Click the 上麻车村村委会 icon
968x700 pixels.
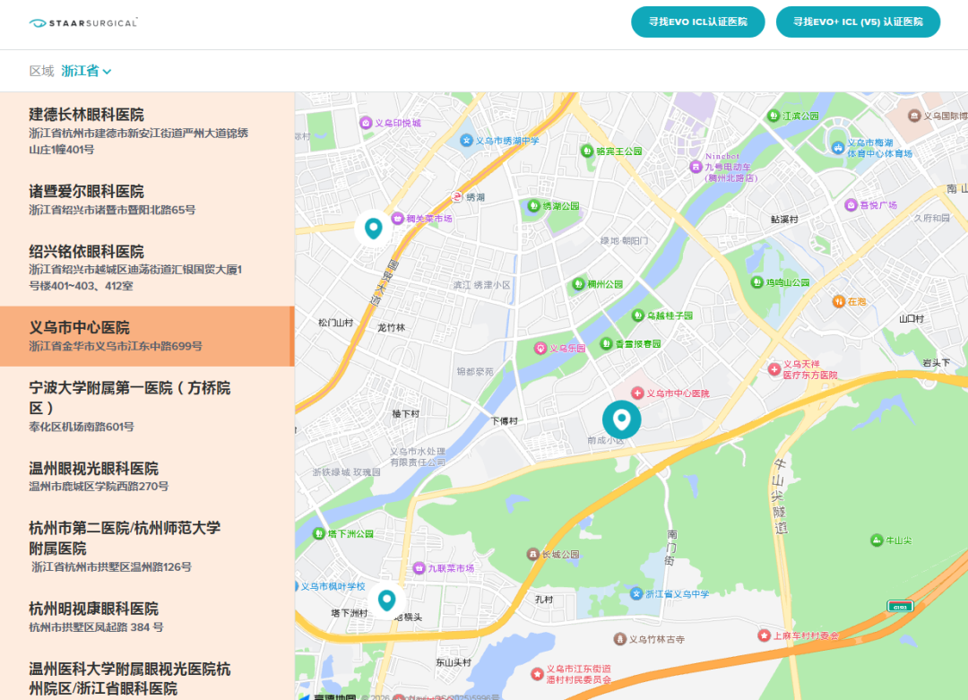click(764, 635)
